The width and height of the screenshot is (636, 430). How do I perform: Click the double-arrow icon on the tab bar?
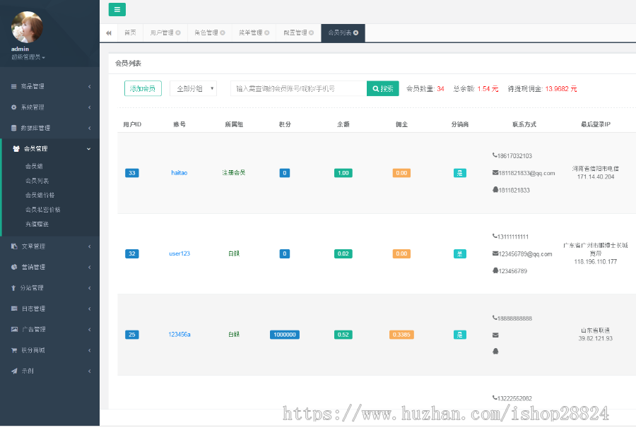(x=109, y=32)
